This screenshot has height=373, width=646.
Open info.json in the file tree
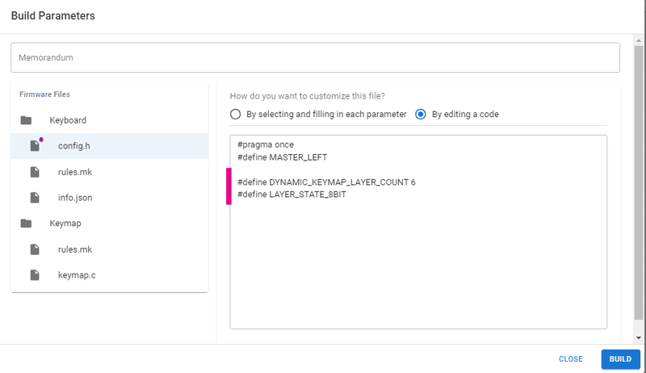coord(76,198)
